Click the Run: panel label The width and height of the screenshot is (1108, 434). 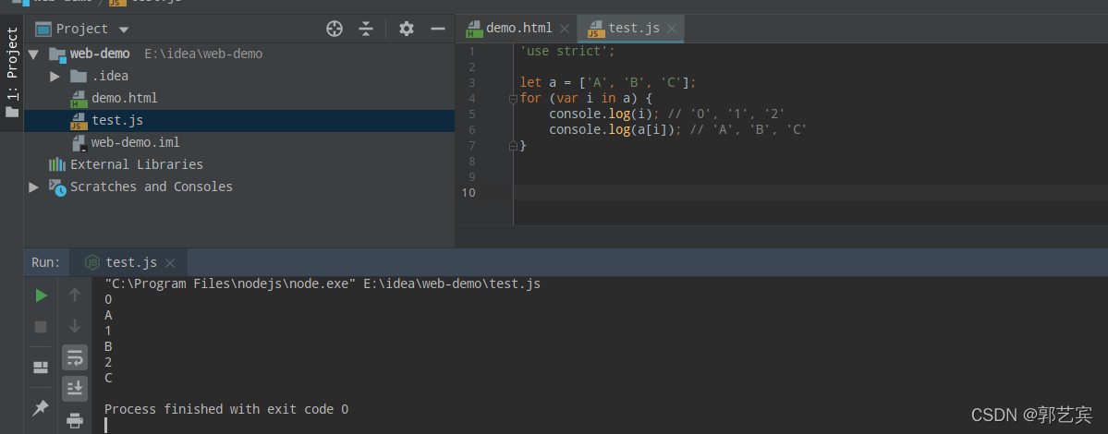(46, 262)
